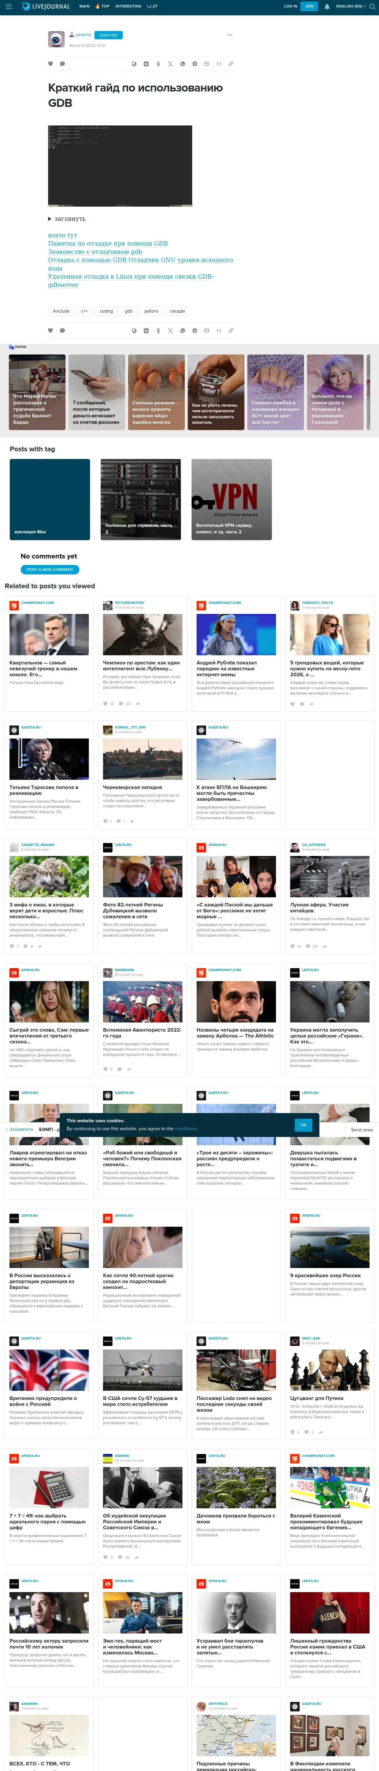Open the 'взято тут' link

click(x=63, y=235)
